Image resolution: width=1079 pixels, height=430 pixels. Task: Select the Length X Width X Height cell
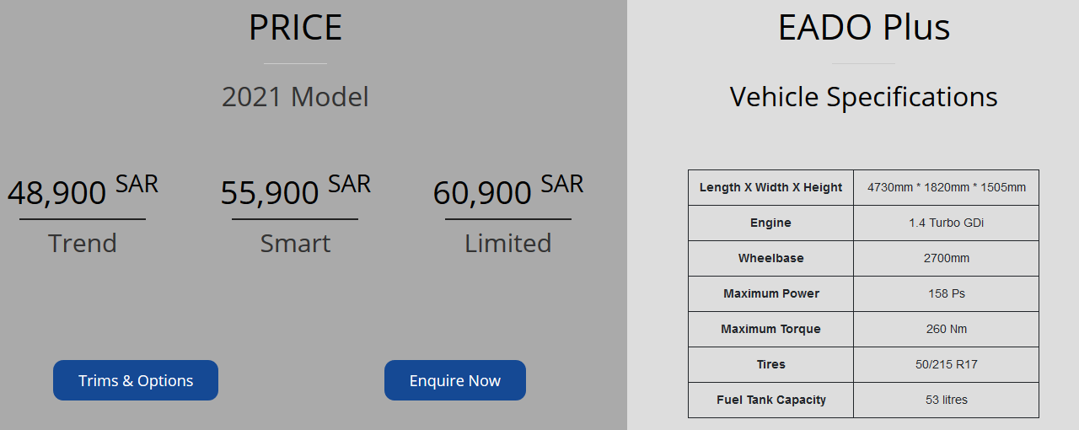(x=770, y=187)
